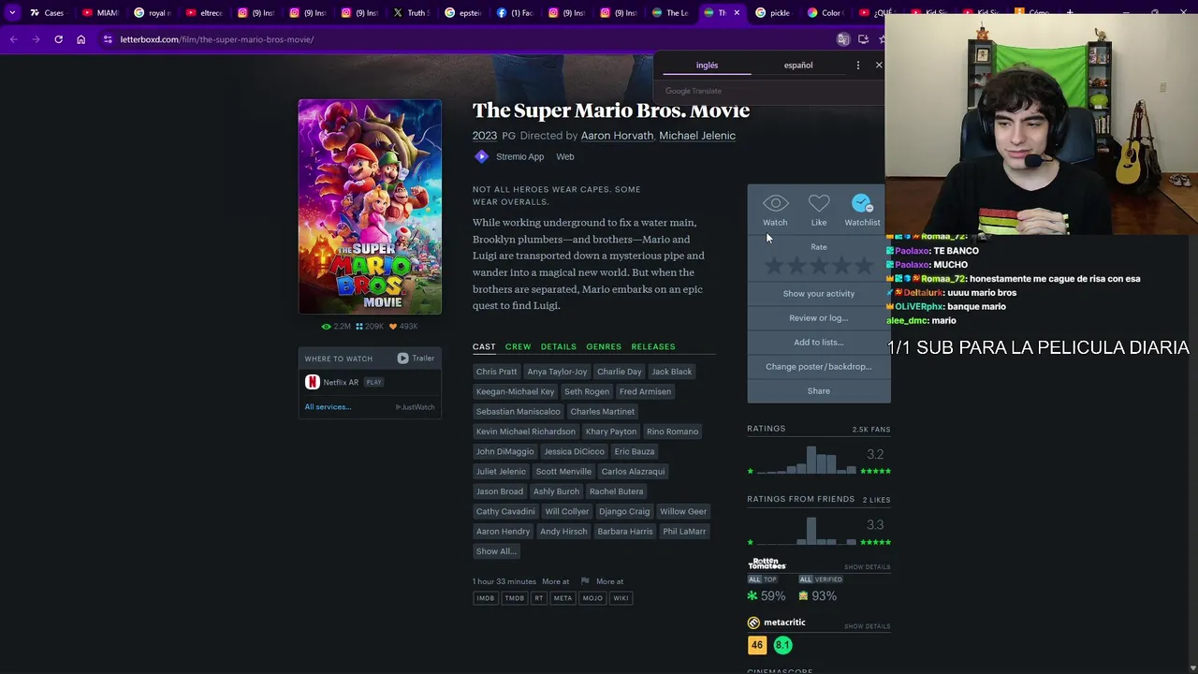The width and height of the screenshot is (1198, 674).
Task: Open the Stremio App icon link
Action: [481, 156]
